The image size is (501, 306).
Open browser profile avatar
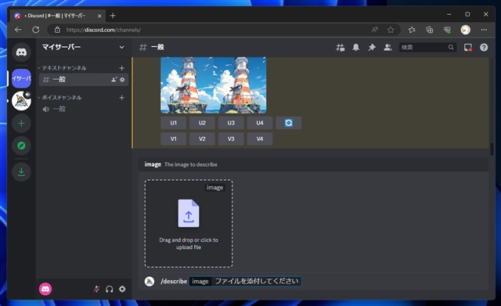click(465, 30)
